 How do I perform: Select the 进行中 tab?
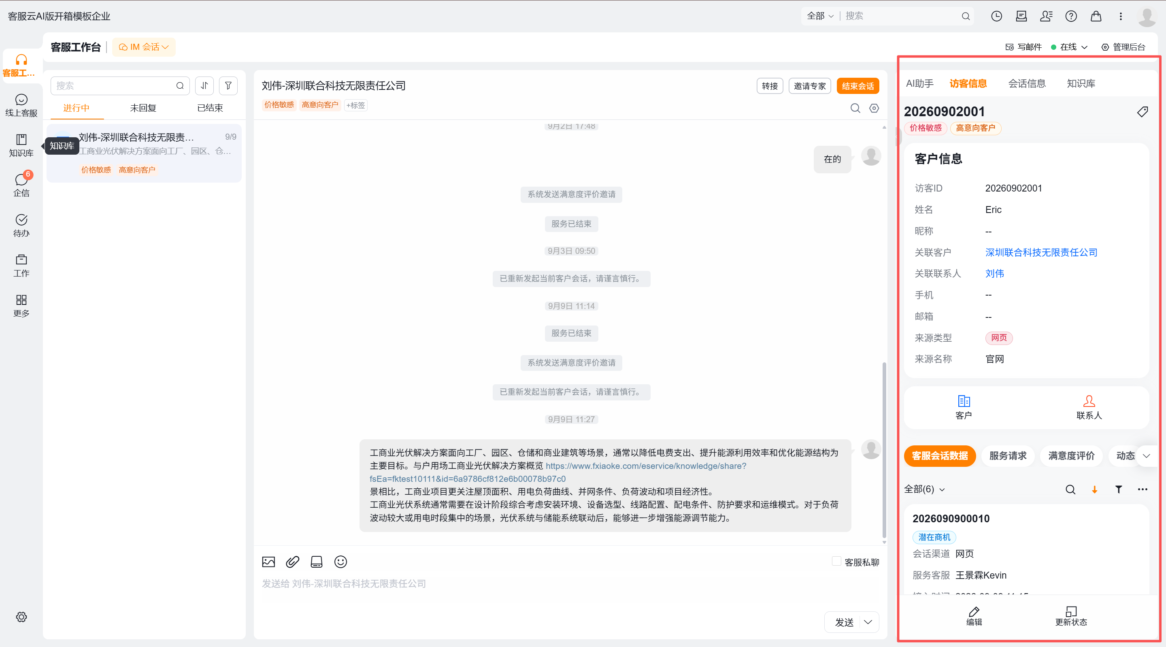76,108
